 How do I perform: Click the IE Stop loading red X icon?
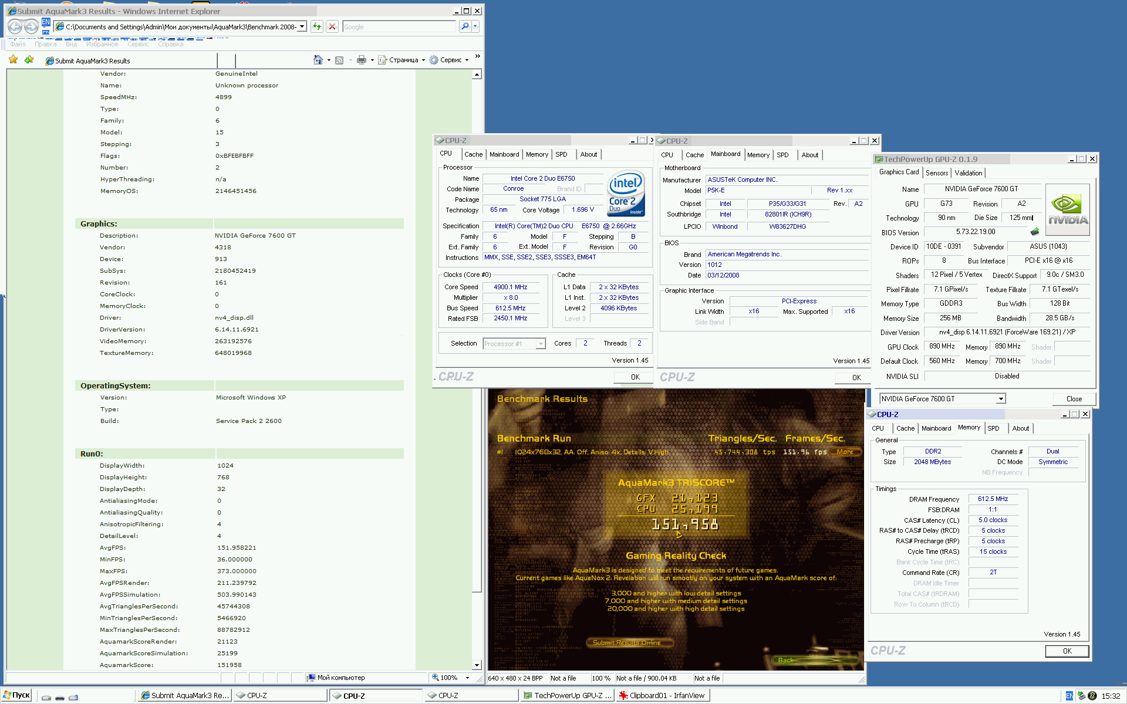pos(332,26)
